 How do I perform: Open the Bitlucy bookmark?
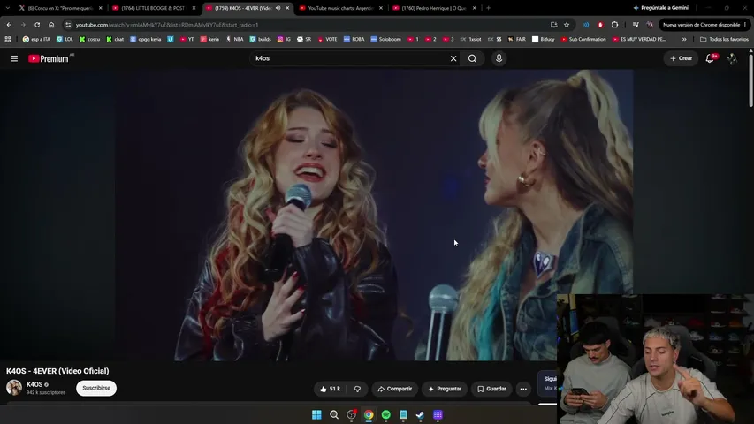click(x=544, y=39)
